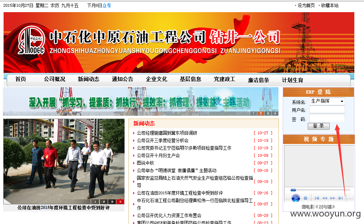Focus the 用户名 input field
The image size is (364, 224).
tap(327, 110)
